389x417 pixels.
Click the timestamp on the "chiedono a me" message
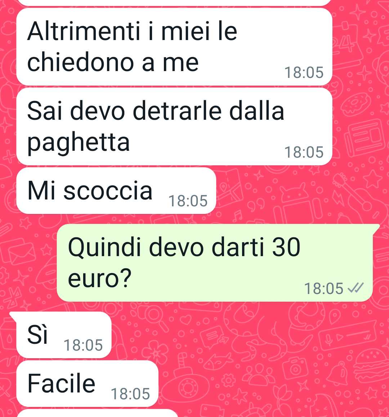(x=304, y=73)
